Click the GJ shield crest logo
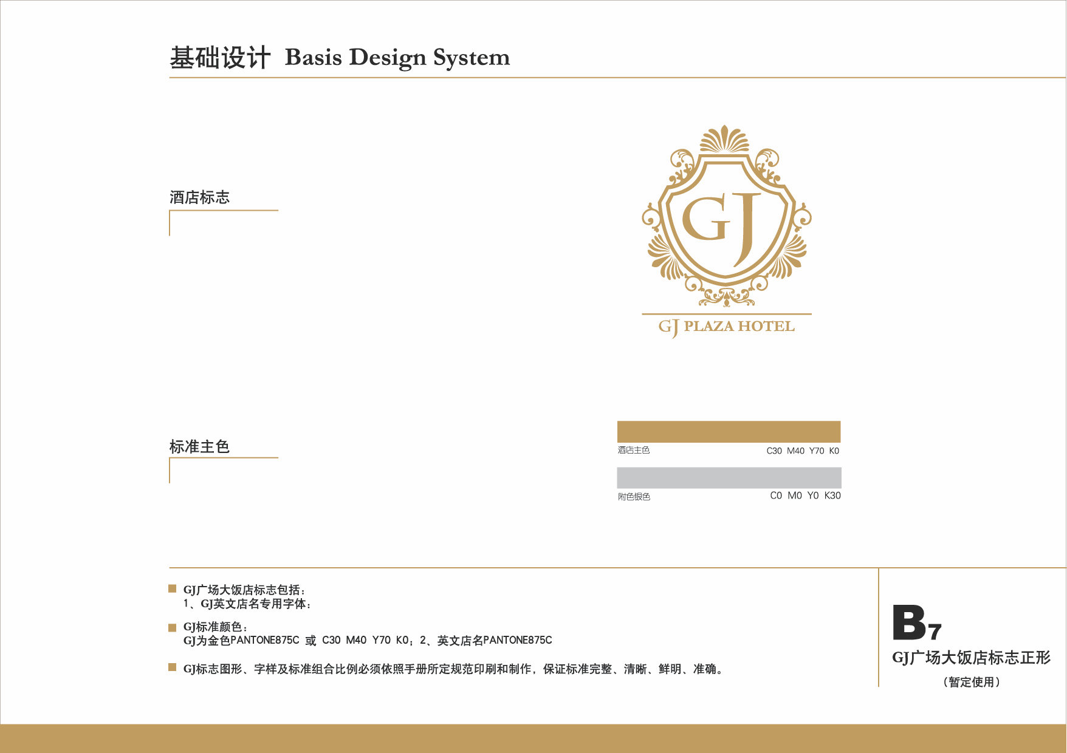 [727, 216]
